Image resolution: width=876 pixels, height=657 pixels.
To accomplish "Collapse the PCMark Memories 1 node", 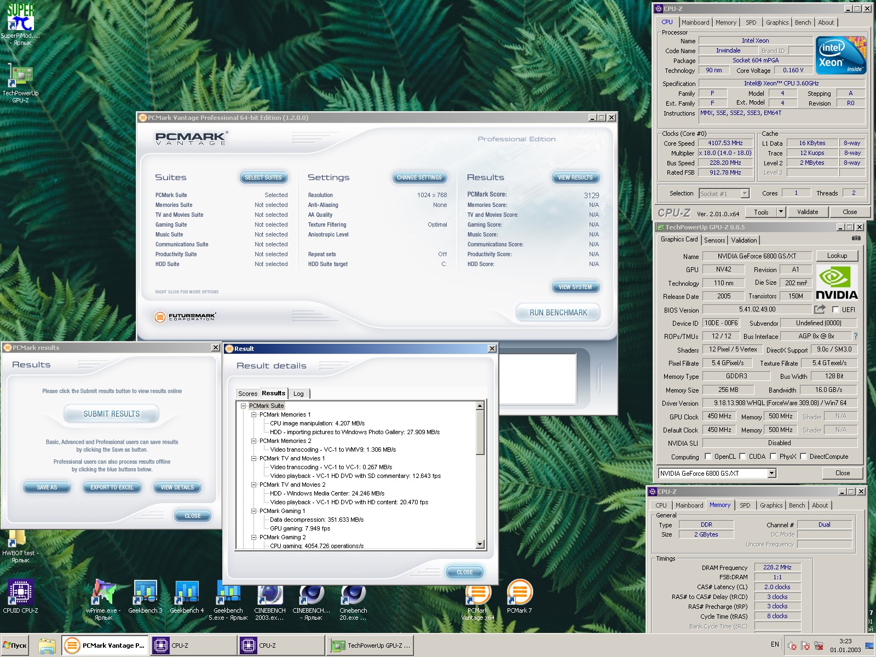I will 254,414.
